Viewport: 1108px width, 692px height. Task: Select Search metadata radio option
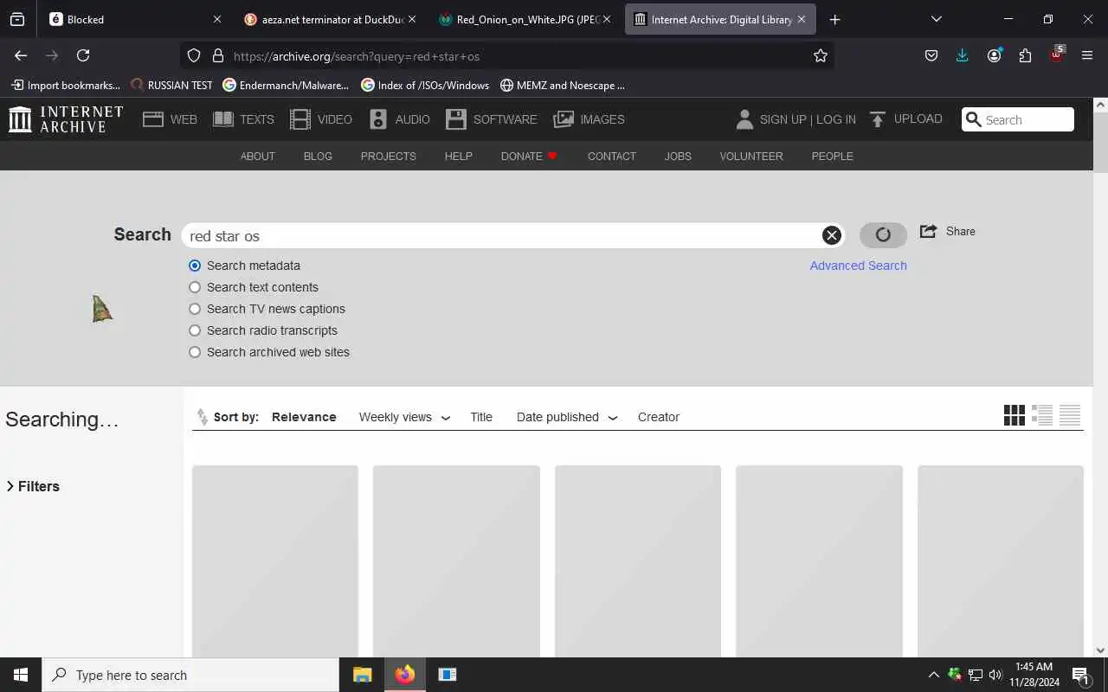(195, 266)
